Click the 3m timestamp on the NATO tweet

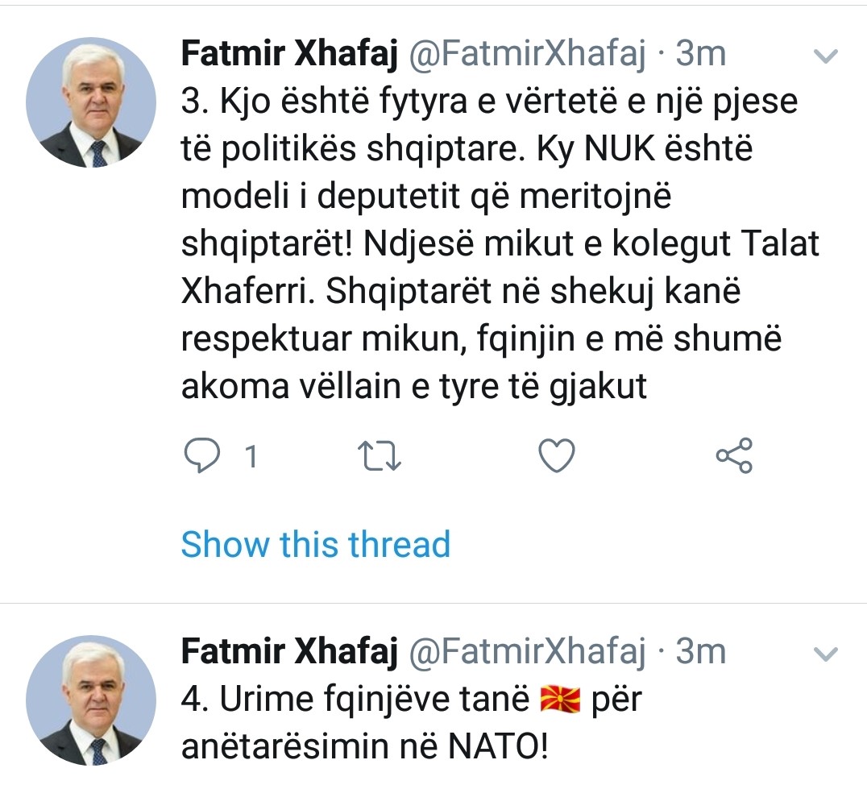700,652
